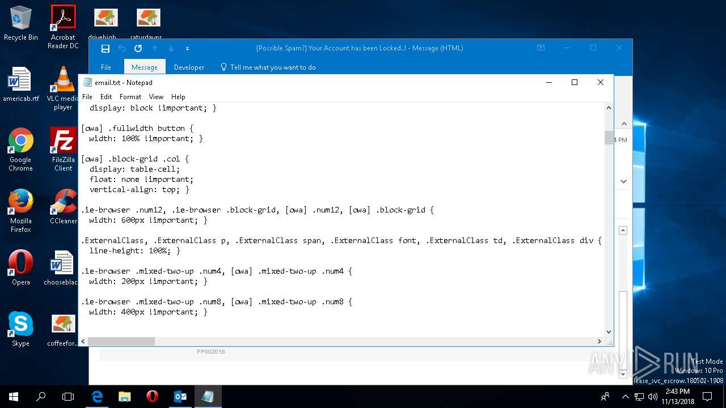Image resolution: width=726 pixels, height=408 pixels.
Task: Open People icon in system tray
Action: (606, 397)
